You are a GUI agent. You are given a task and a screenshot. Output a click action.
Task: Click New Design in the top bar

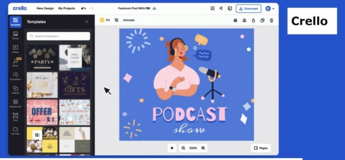tap(45, 8)
